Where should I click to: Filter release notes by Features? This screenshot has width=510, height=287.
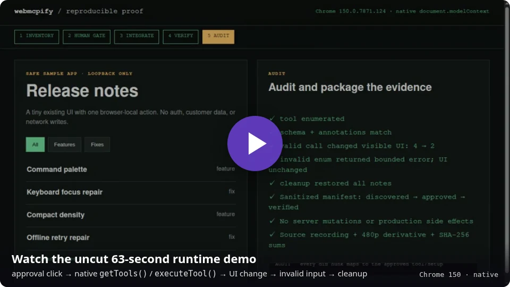tap(64, 145)
